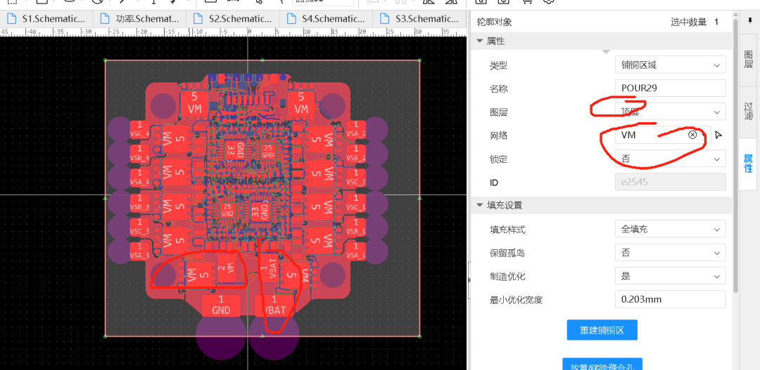Click the net picker arrow beside 网络 field
The height and width of the screenshot is (370, 760).
[718, 136]
